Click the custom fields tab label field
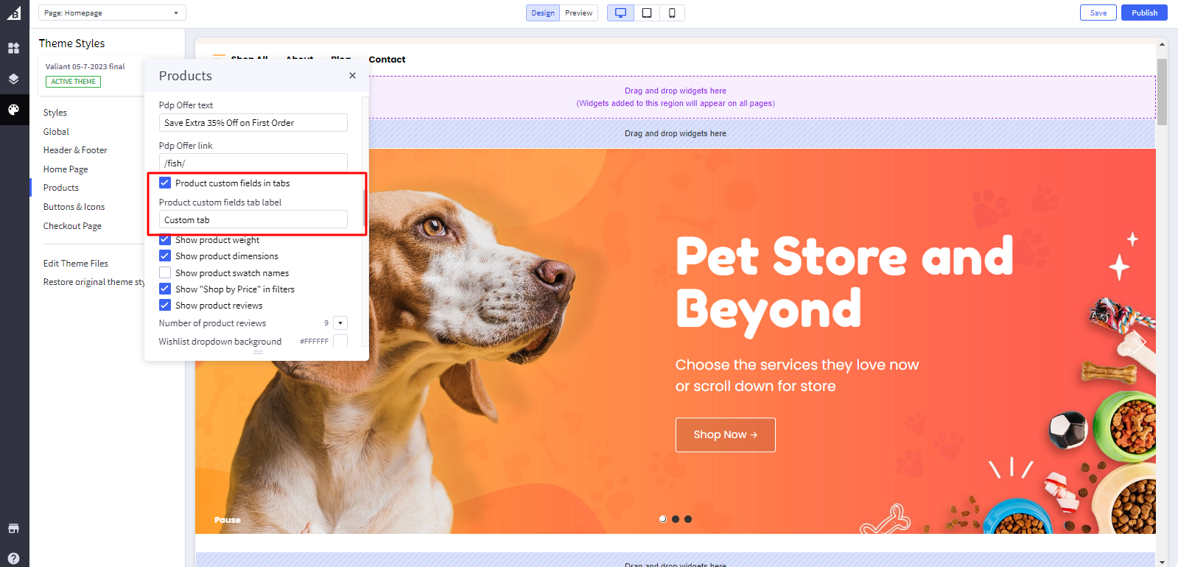Image resolution: width=1178 pixels, height=567 pixels. pos(253,219)
